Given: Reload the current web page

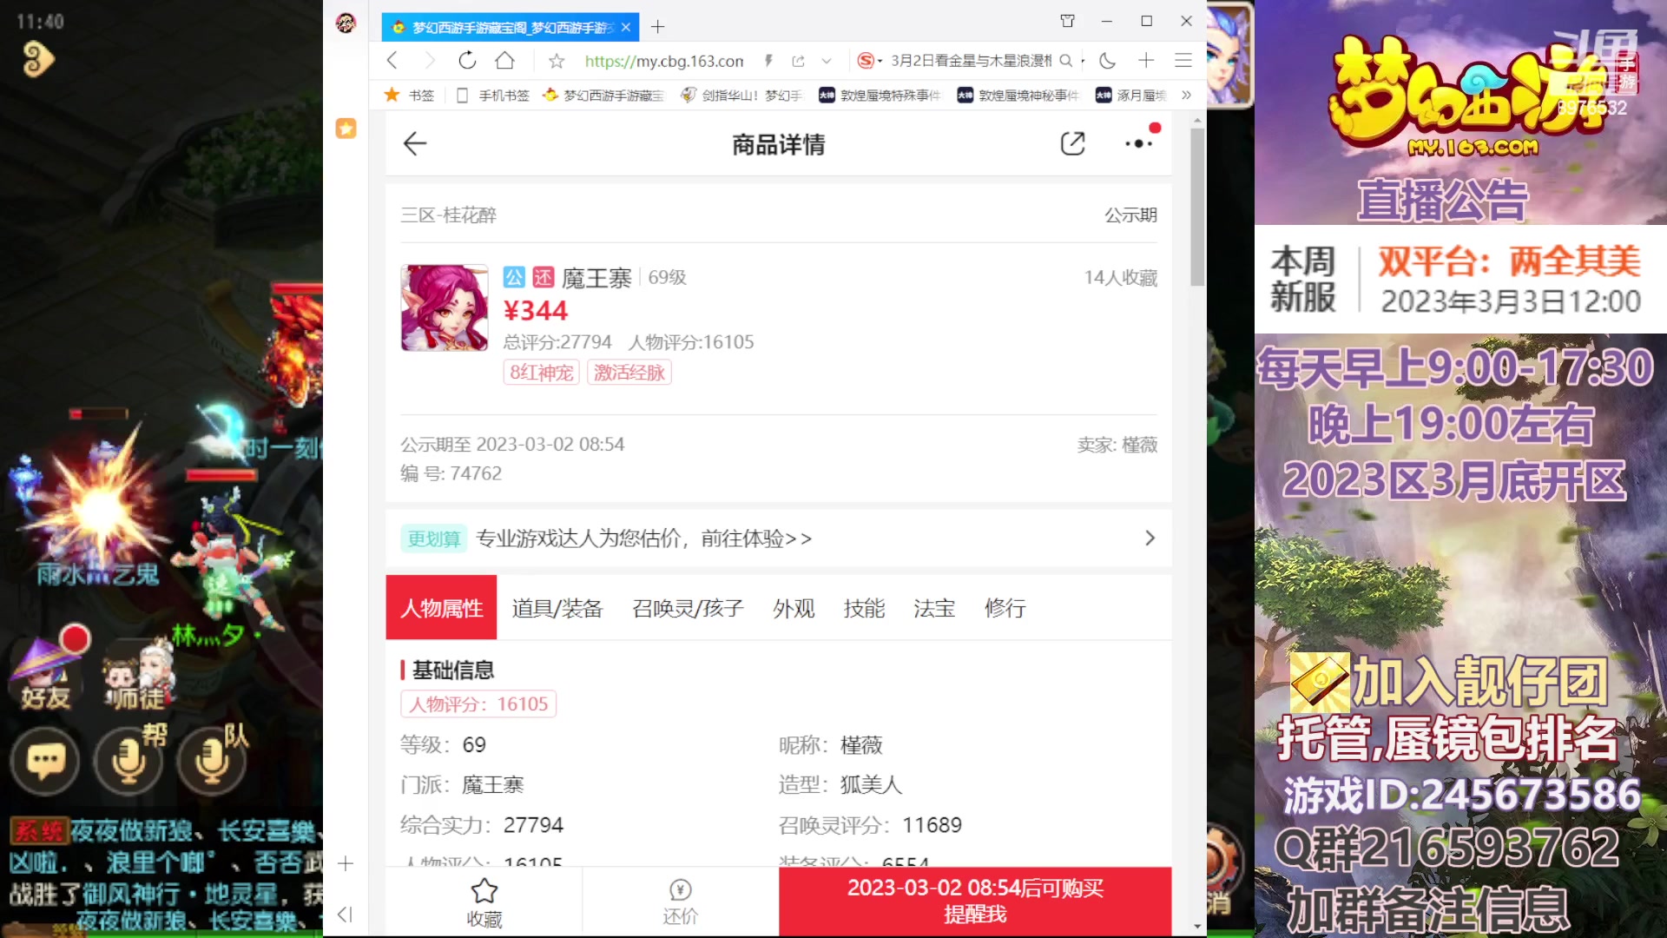Looking at the screenshot, I should 467,61.
